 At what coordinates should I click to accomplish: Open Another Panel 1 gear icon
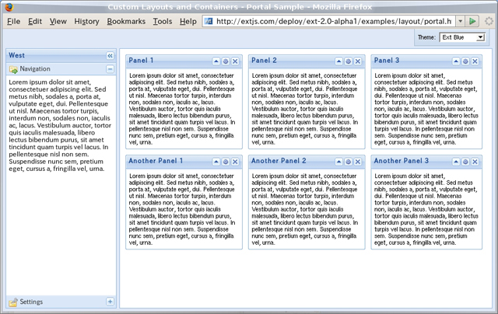(x=226, y=162)
